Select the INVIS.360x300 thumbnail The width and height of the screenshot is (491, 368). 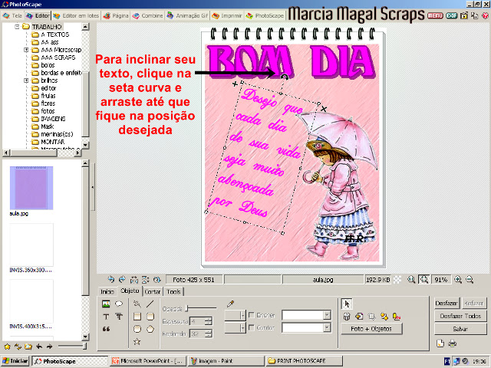pos(31,245)
